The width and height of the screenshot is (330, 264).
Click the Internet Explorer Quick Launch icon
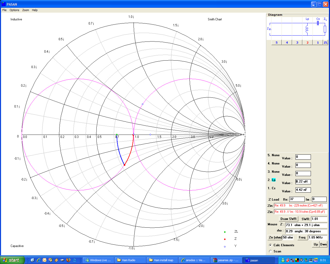point(39,260)
